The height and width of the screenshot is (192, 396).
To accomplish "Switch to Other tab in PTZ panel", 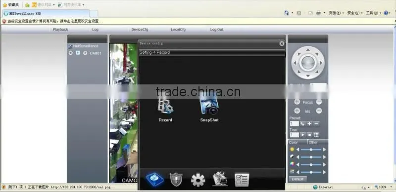I will point(318,142).
